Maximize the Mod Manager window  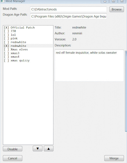113,1
